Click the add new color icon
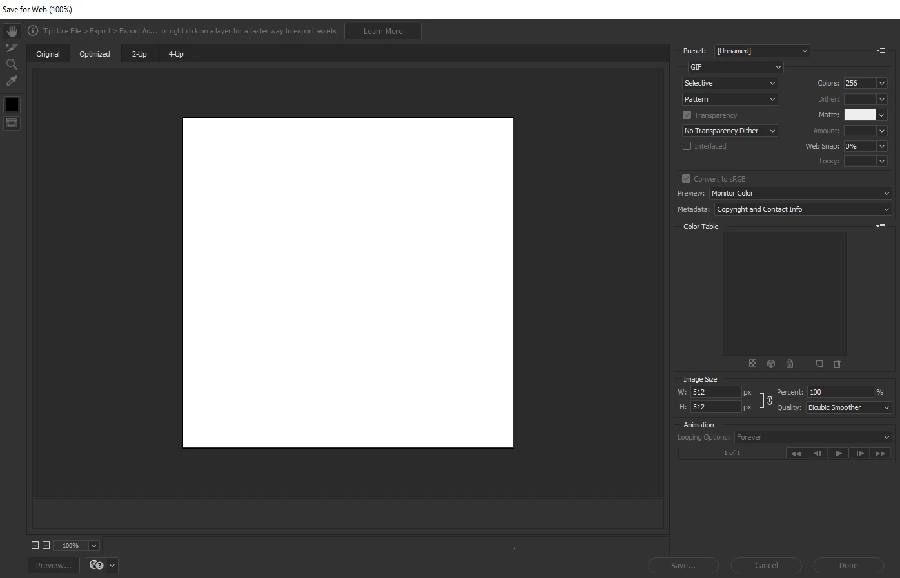 [x=819, y=364]
